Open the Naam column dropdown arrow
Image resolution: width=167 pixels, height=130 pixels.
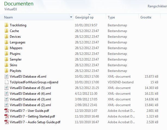tap(71, 17)
